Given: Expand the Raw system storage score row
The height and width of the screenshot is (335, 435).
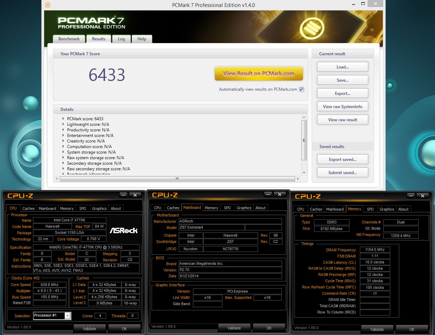Looking at the screenshot, I should pos(63,158).
